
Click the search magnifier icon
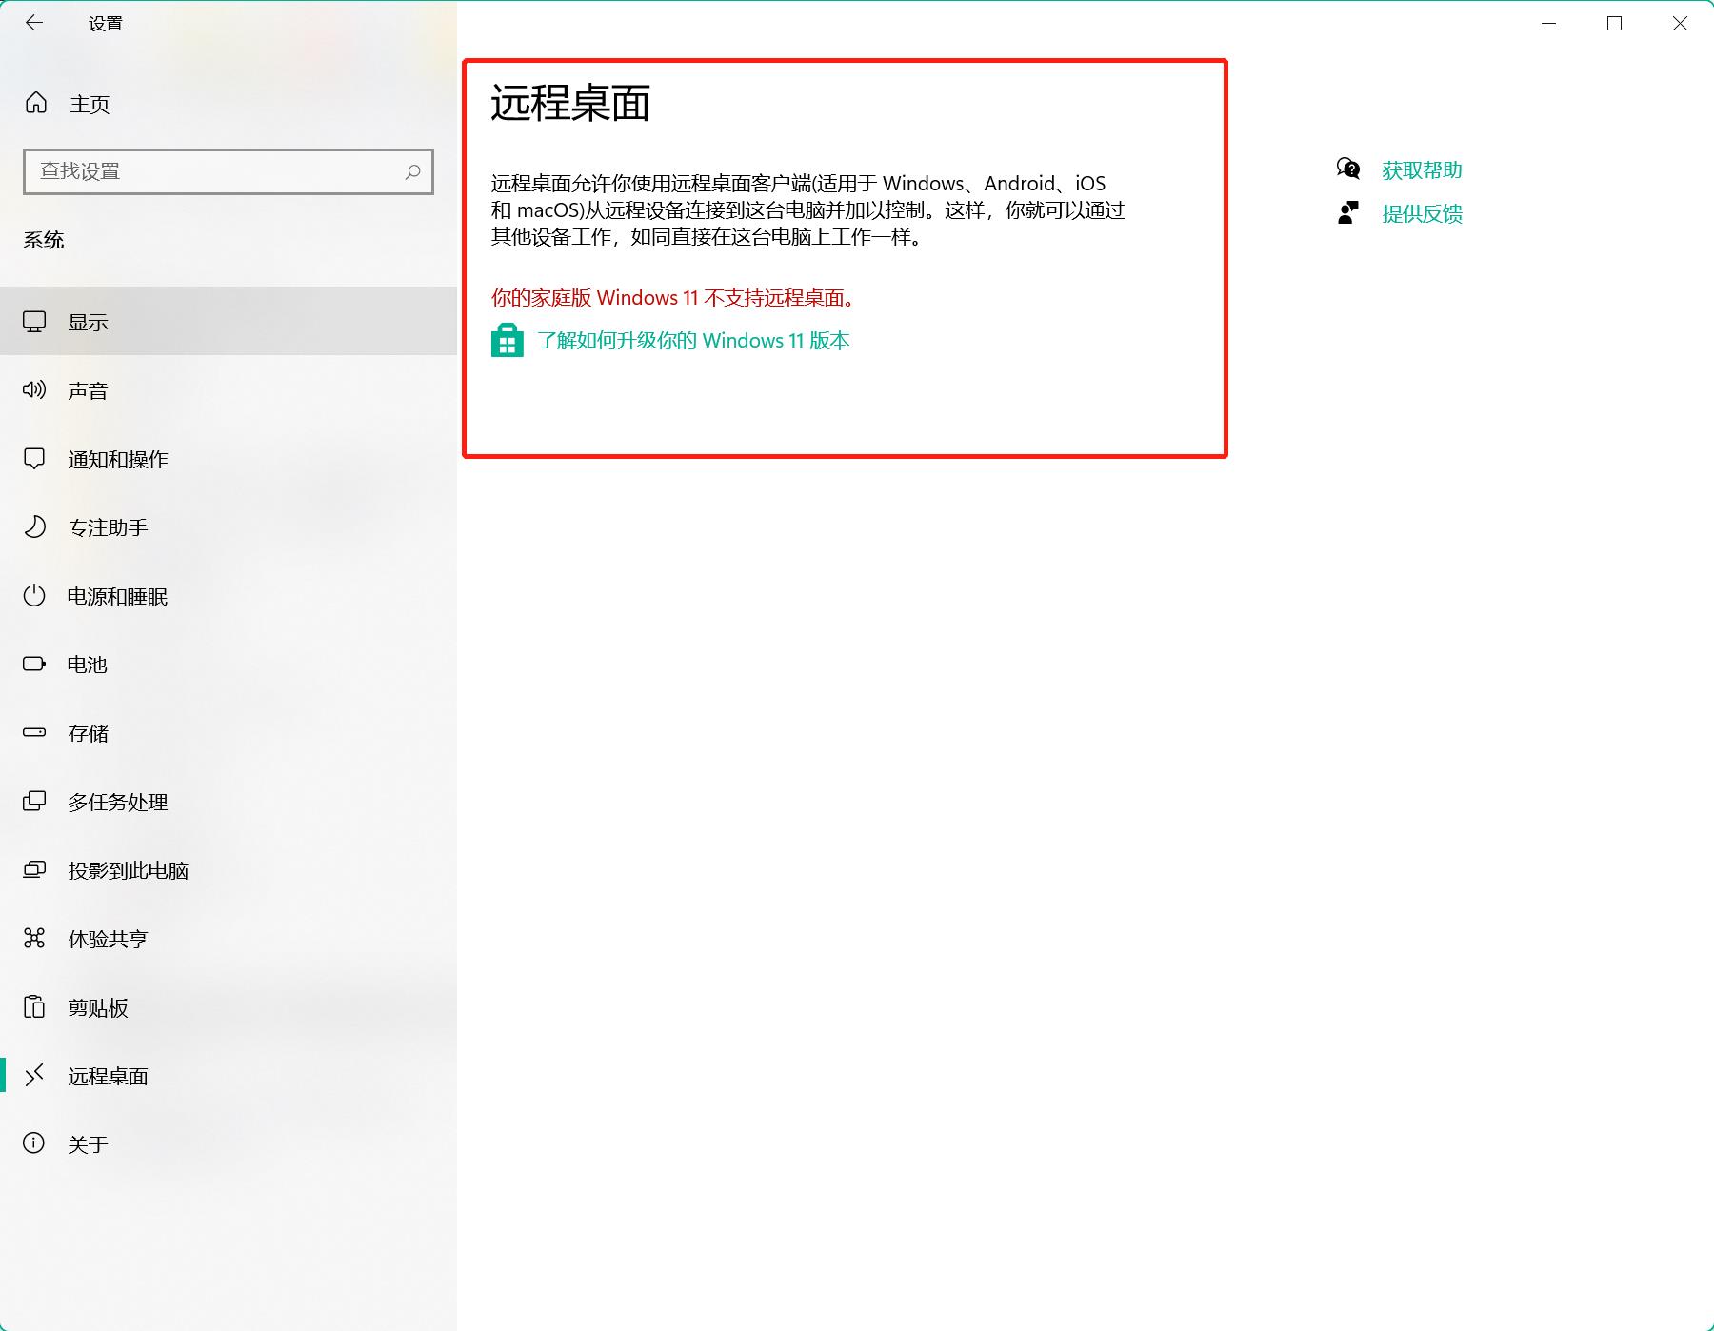(x=412, y=171)
